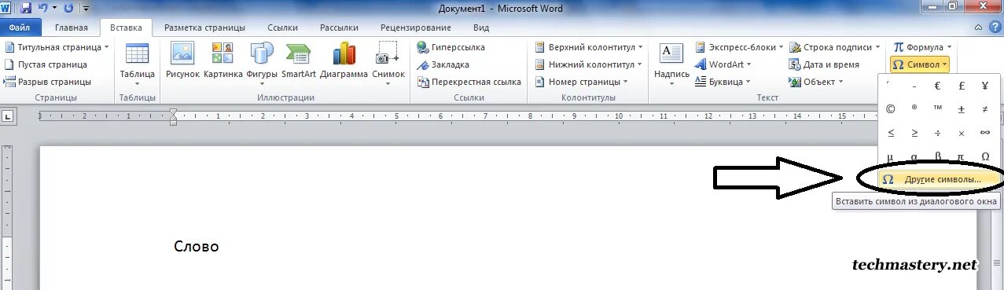Insert a Разрыв страницы
The image size is (1004, 290).
point(47,82)
